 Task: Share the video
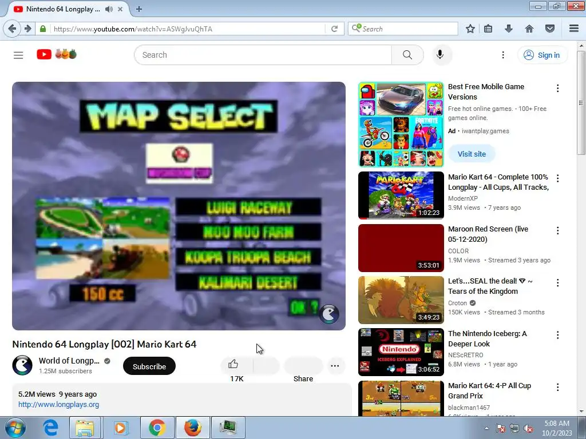(303, 366)
